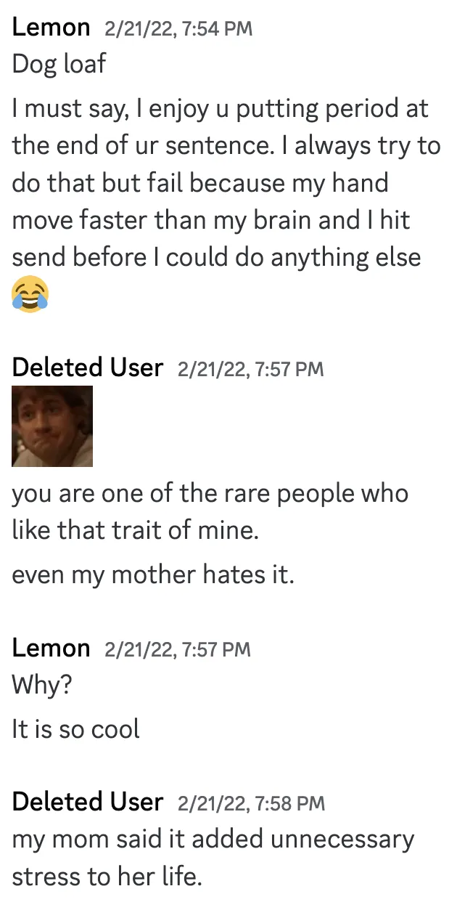Click Lemon's 7:57 PM message timestamp

[178, 649]
